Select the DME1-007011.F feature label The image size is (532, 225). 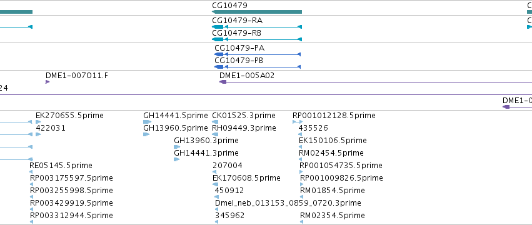77,76
